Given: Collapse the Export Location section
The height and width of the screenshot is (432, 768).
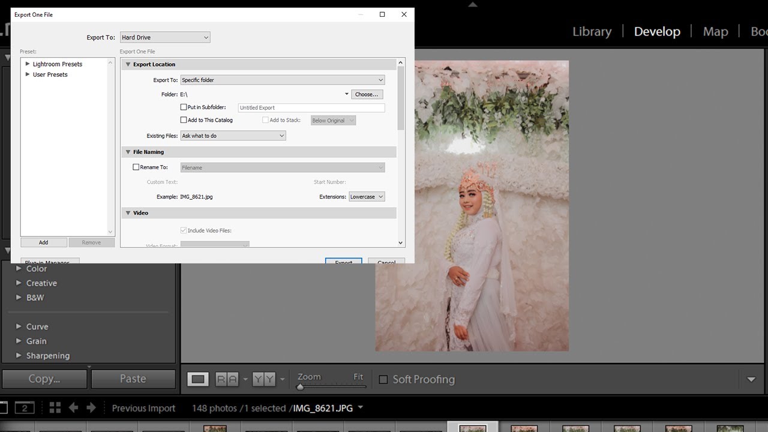Looking at the screenshot, I should [128, 64].
